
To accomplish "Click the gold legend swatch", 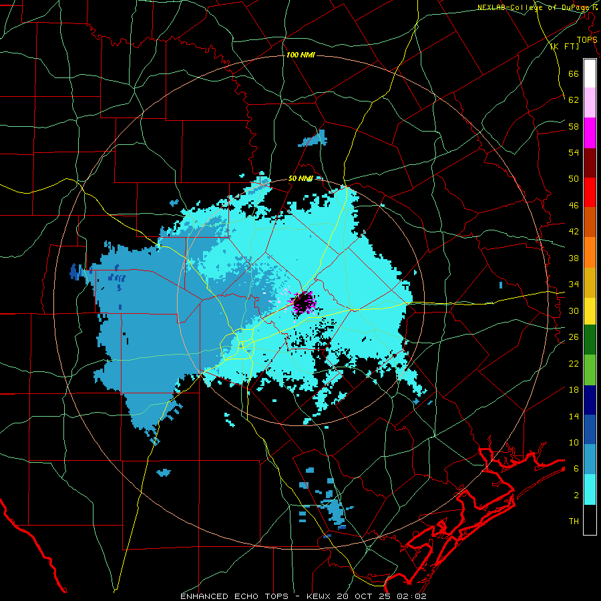I will click(590, 282).
